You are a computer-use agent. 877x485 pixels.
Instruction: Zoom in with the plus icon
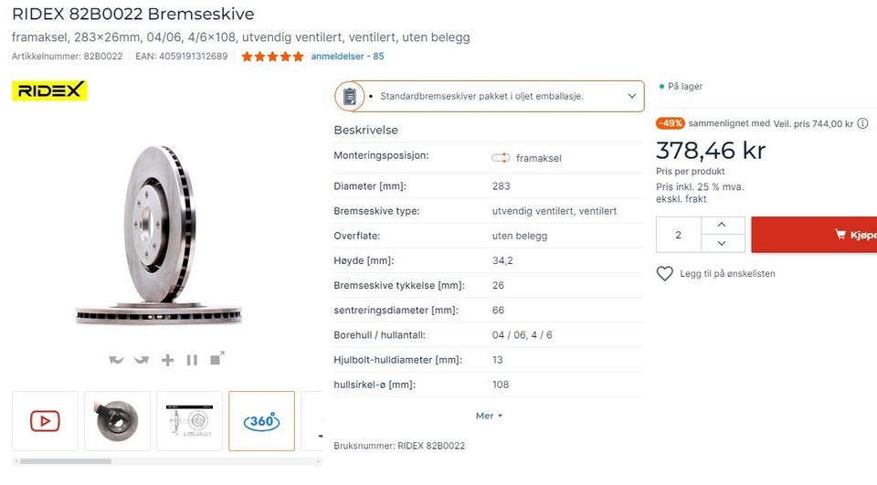pos(167,360)
